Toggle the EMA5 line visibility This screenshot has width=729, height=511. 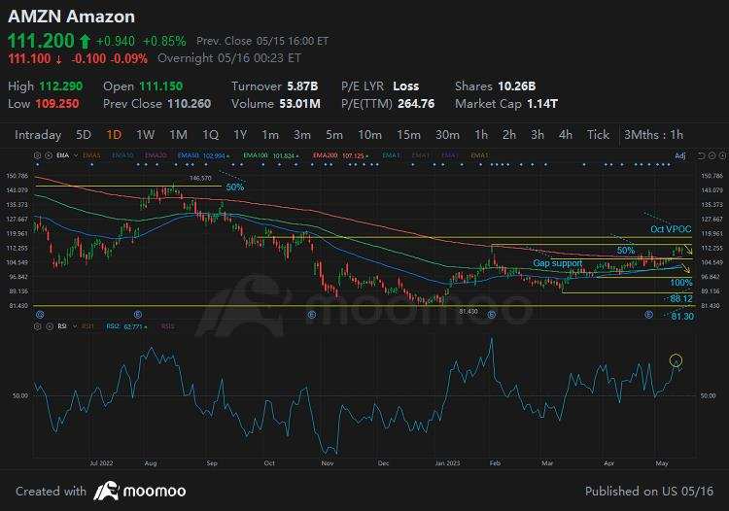click(x=91, y=155)
